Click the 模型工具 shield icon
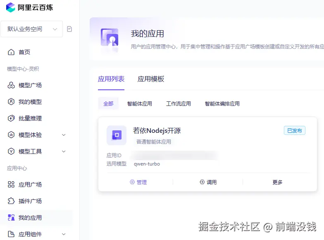The height and width of the screenshot is (240, 324). pos(11,151)
